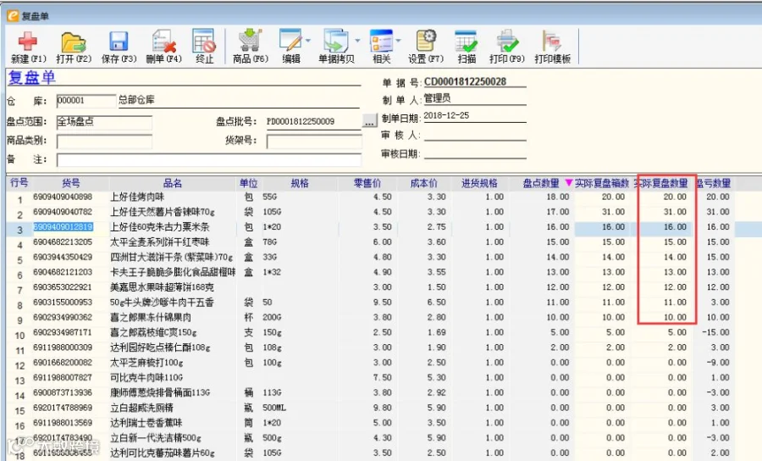Click the 复盘单 heading link
The height and width of the screenshot is (461, 762).
coord(31,78)
